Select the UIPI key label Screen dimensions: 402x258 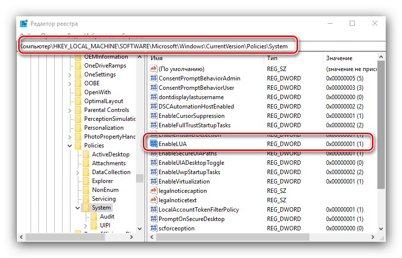[x=105, y=225]
